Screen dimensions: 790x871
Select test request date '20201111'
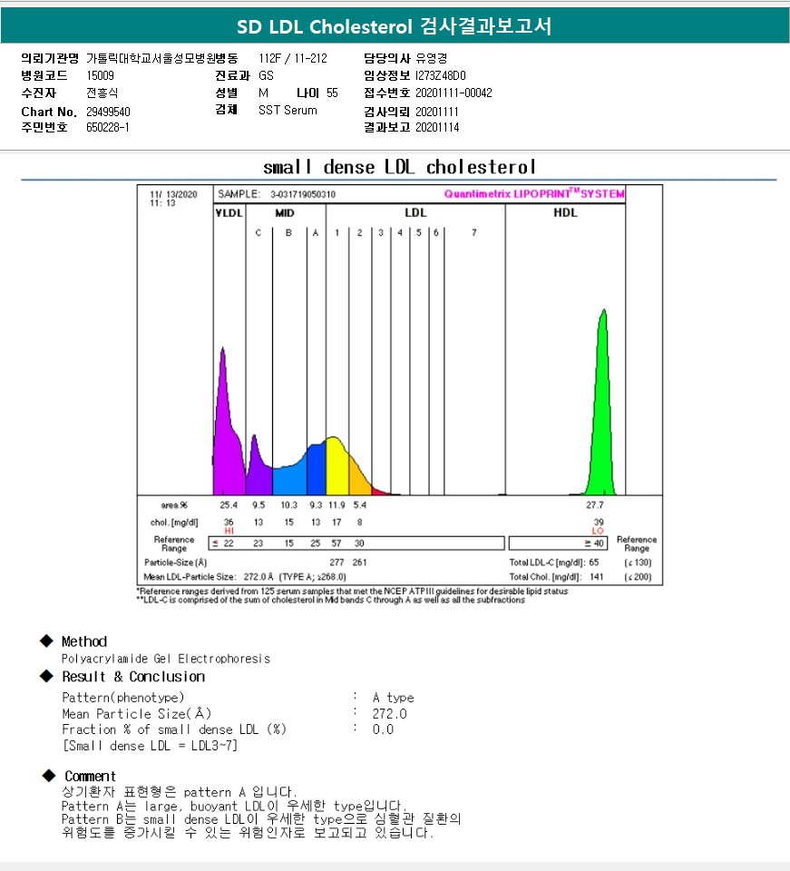point(437,112)
